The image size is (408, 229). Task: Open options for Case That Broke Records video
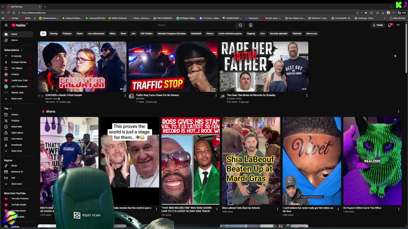[307, 95]
